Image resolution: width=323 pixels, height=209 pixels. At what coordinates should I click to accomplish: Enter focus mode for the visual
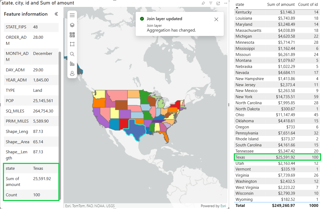tap(218, 3)
